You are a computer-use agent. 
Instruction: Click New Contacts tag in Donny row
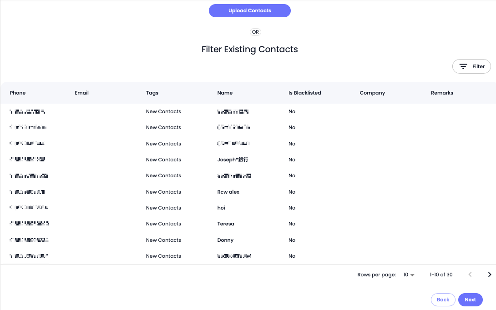[x=163, y=240]
